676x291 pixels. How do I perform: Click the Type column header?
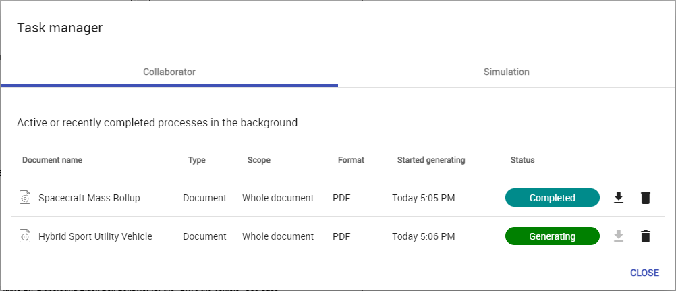click(197, 160)
